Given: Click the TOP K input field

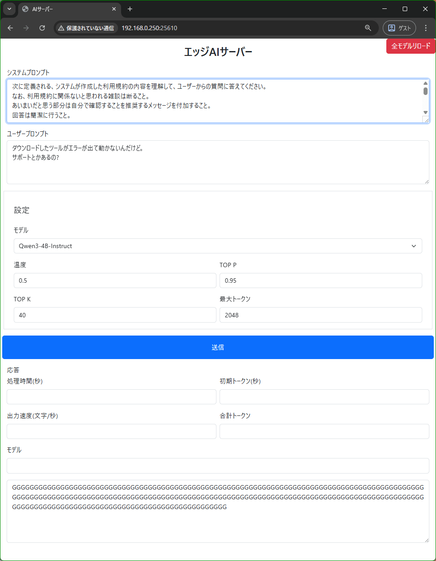Looking at the screenshot, I should point(114,315).
